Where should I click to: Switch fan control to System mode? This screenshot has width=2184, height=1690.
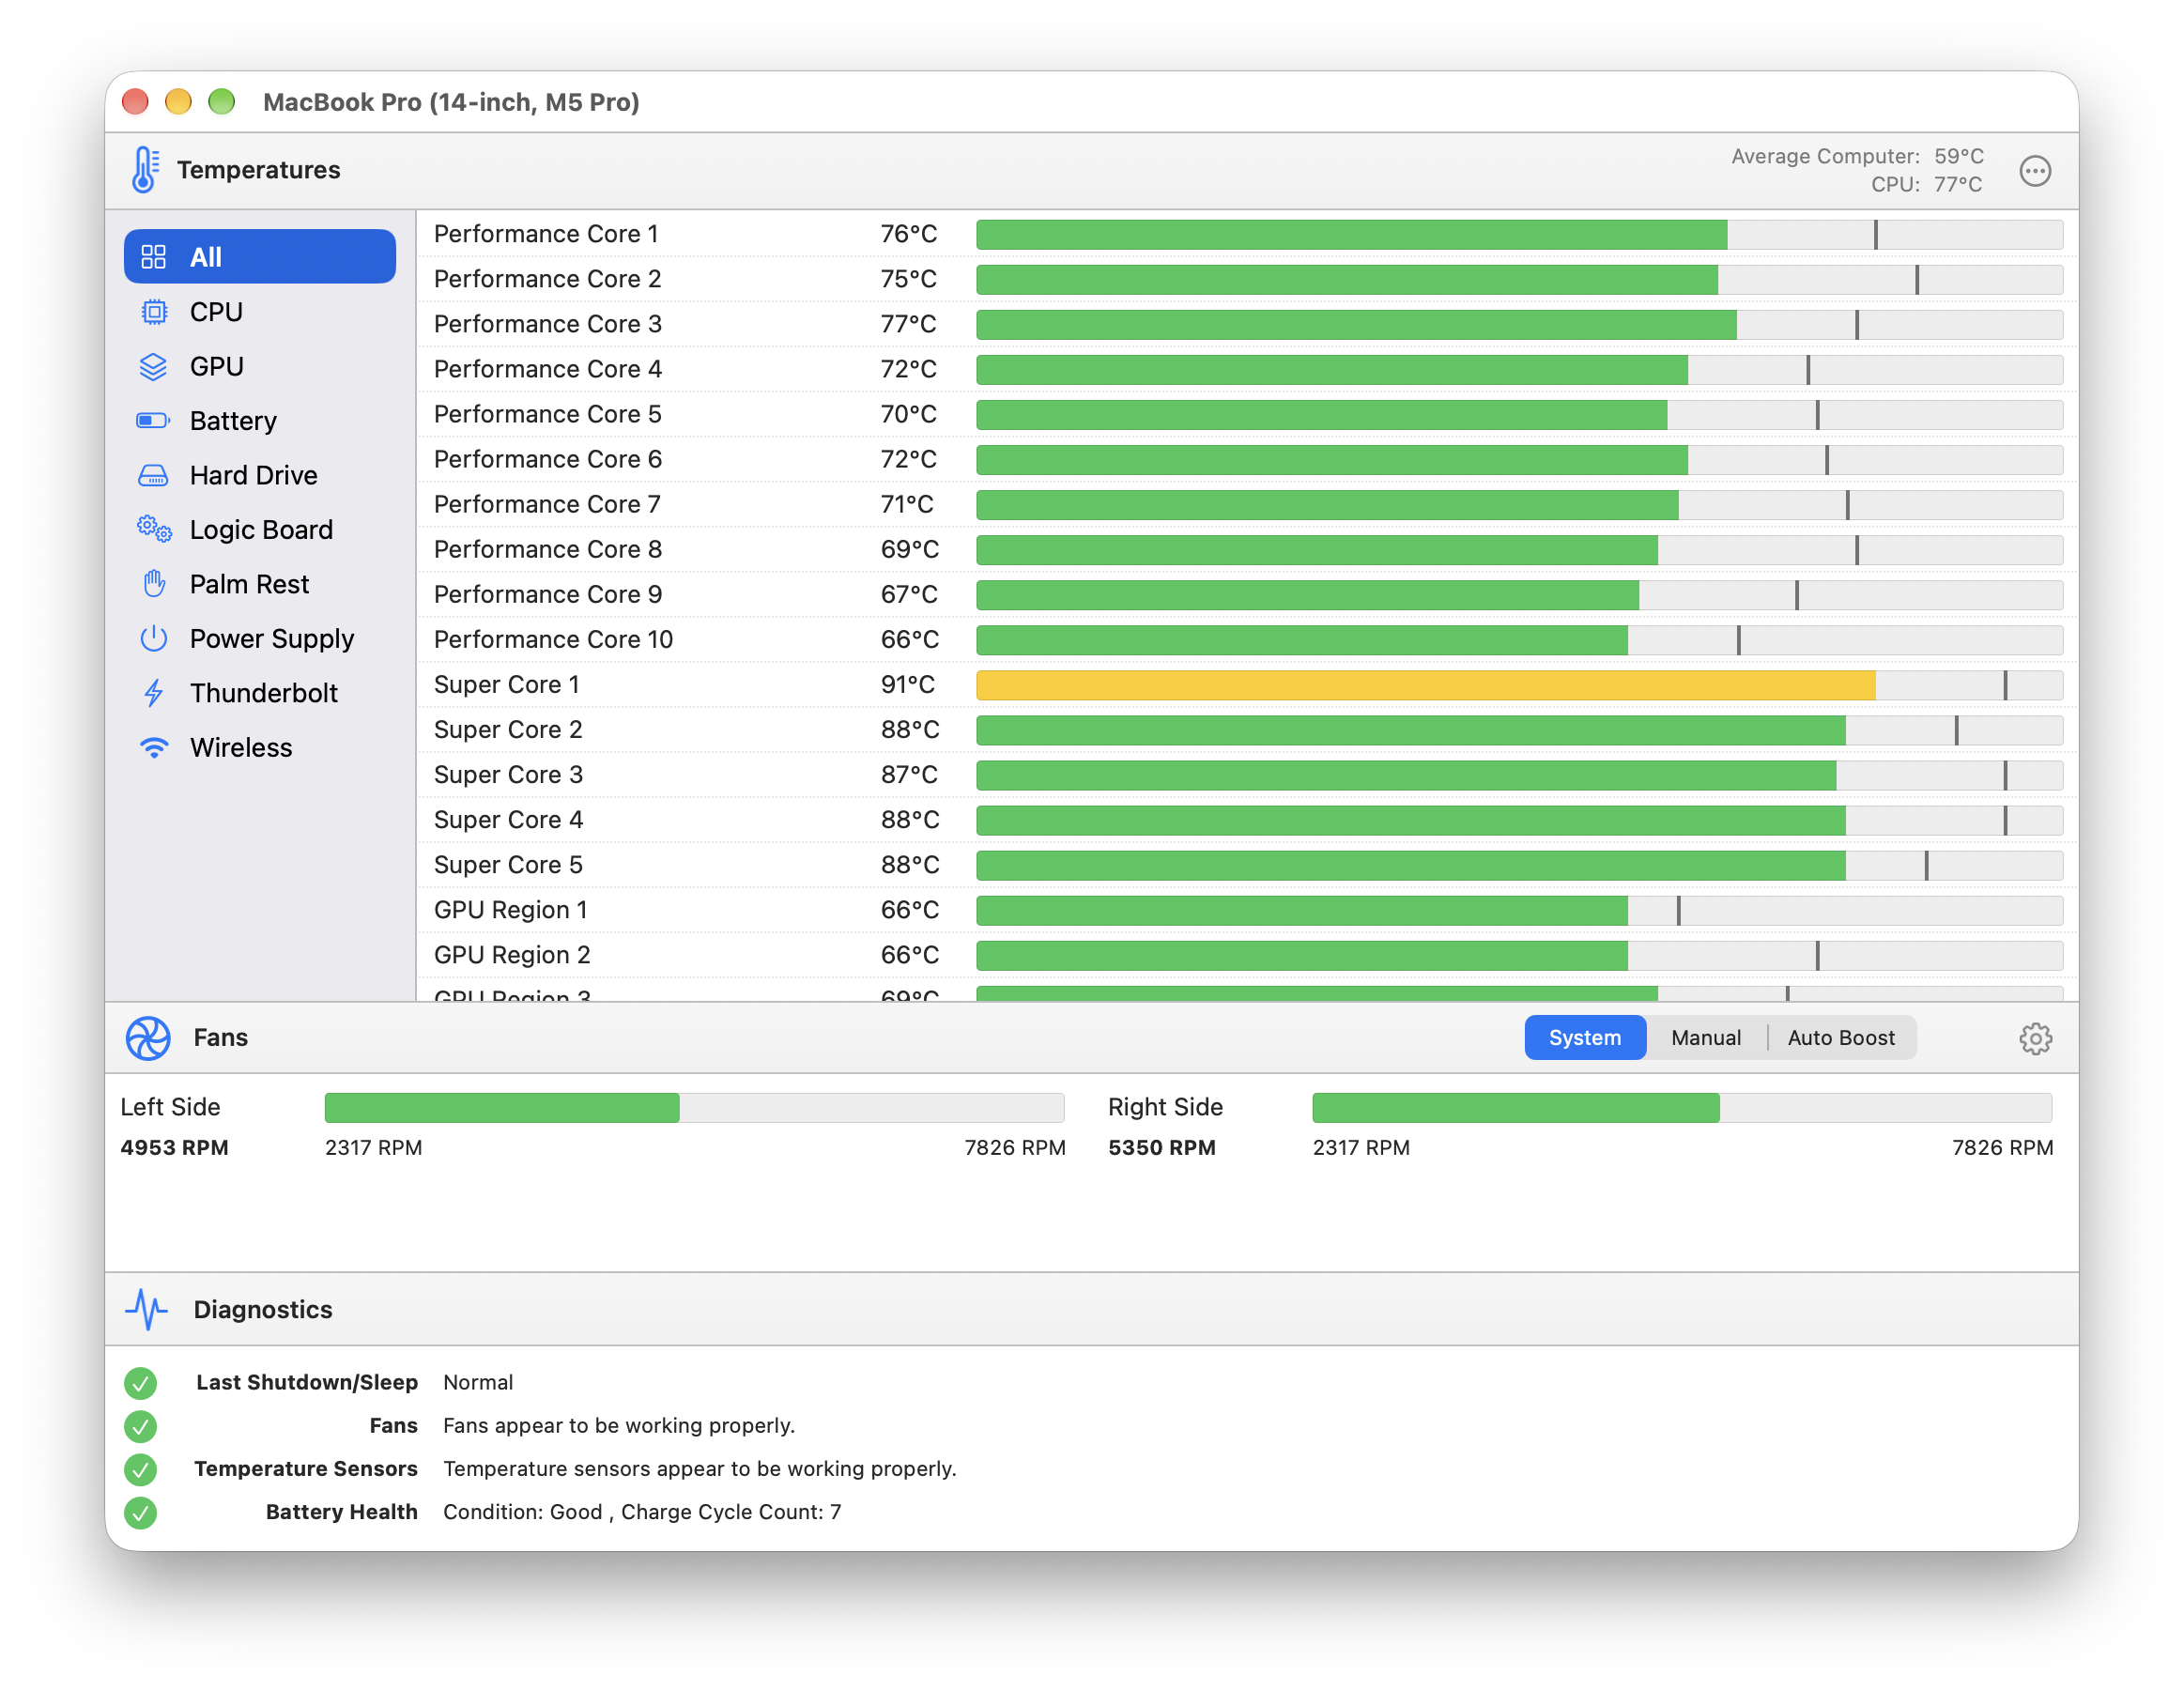[1585, 1038]
